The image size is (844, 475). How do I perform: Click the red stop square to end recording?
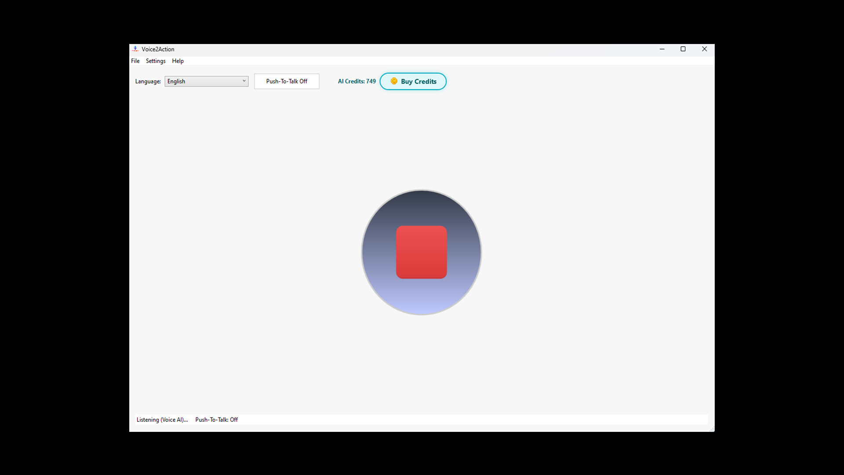click(421, 252)
